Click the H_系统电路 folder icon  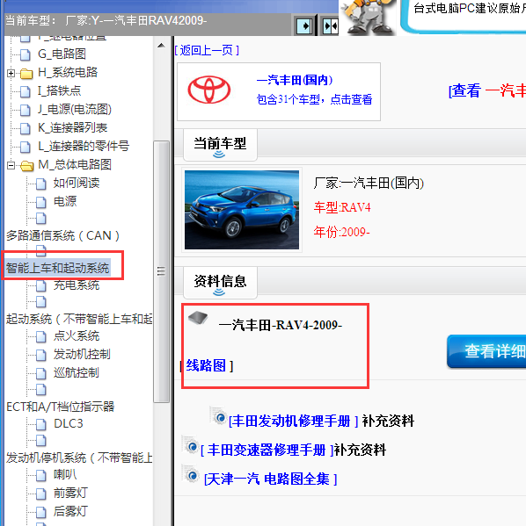26,73
